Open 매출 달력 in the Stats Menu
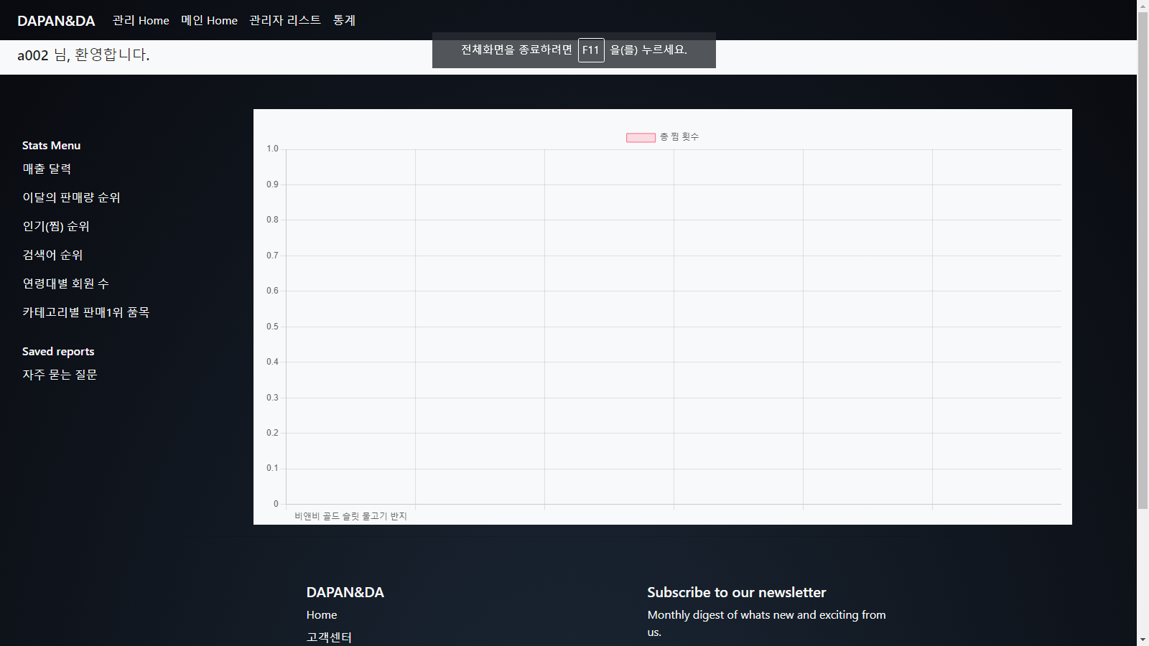 pyautogui.click(x=47, y=169)
